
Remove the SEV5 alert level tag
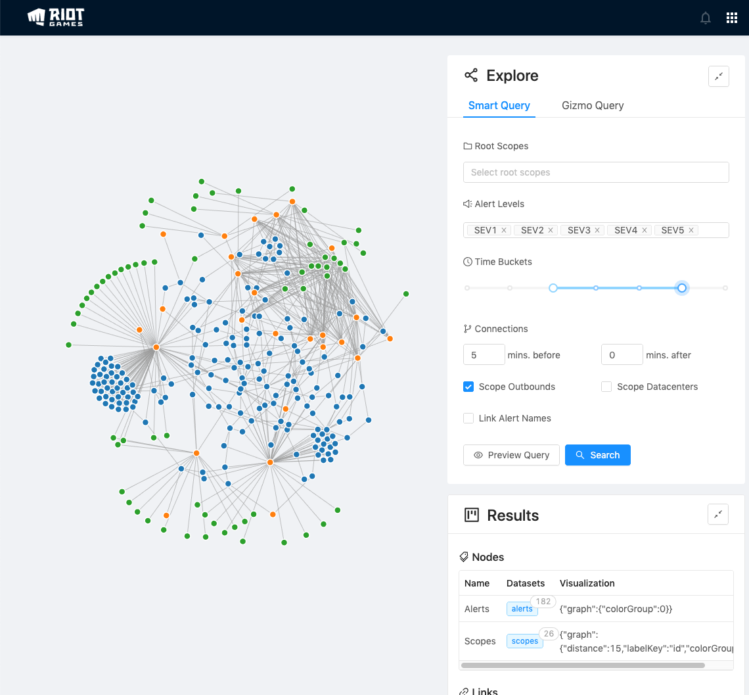pos(691,230)
